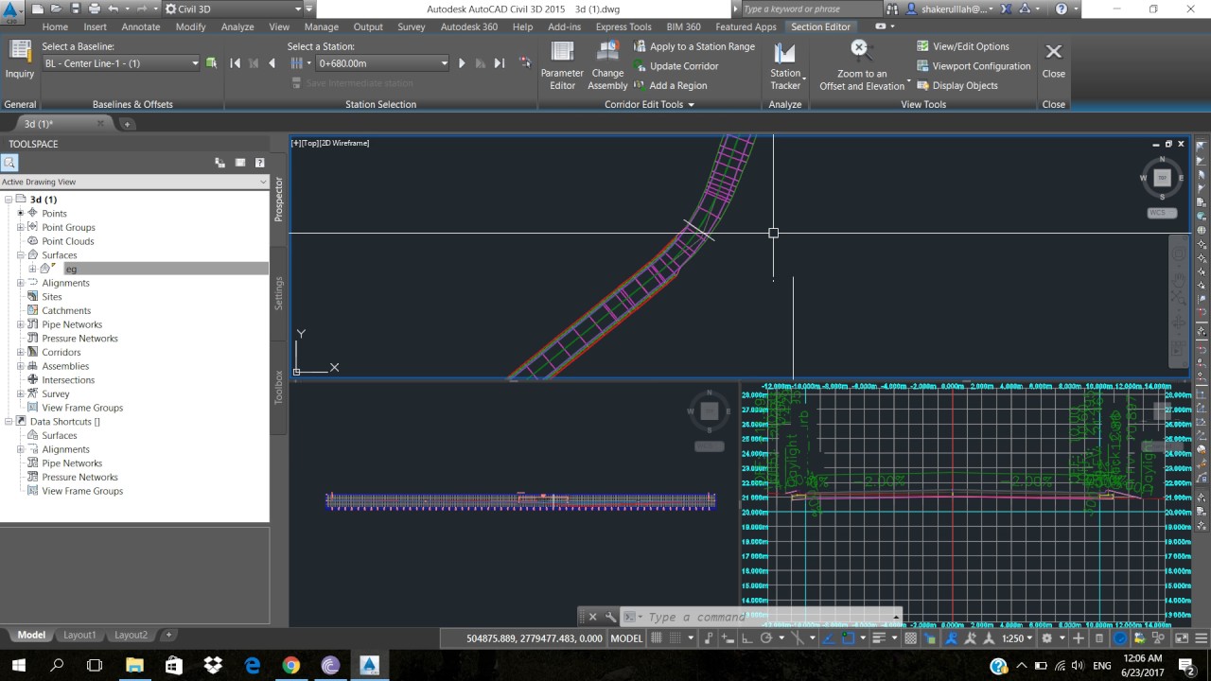Select Corridors in tree
This screenshot has height=681, width=1211.
click(61, 352)
